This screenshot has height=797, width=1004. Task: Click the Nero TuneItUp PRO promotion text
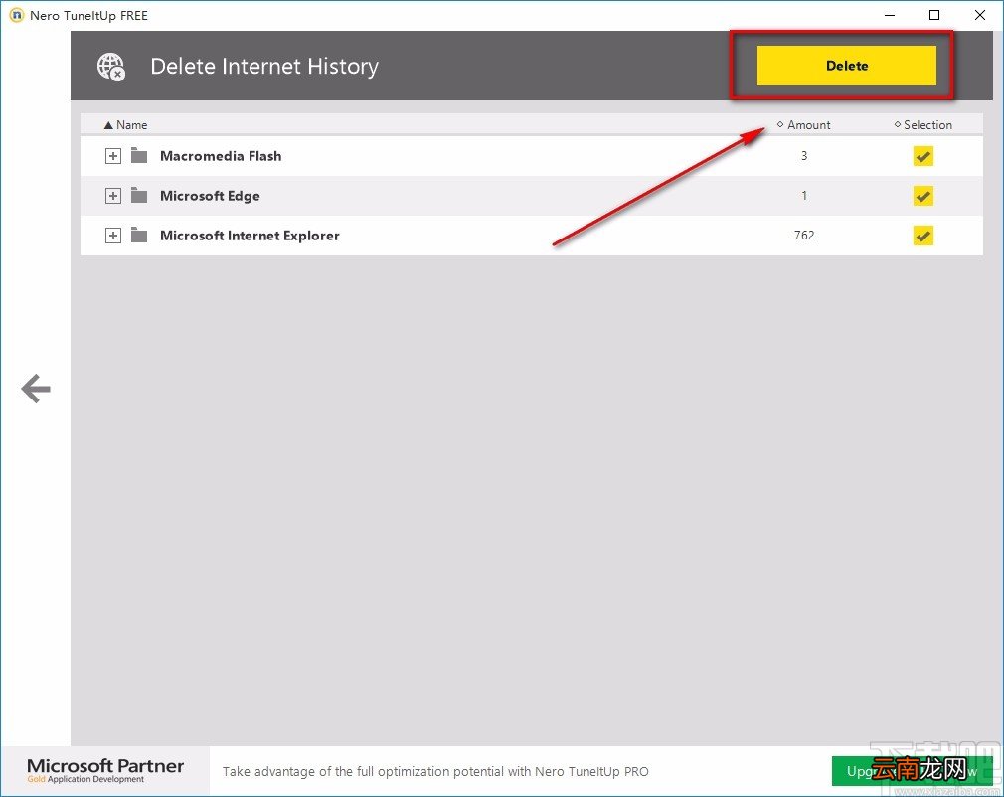click(435, 771)
